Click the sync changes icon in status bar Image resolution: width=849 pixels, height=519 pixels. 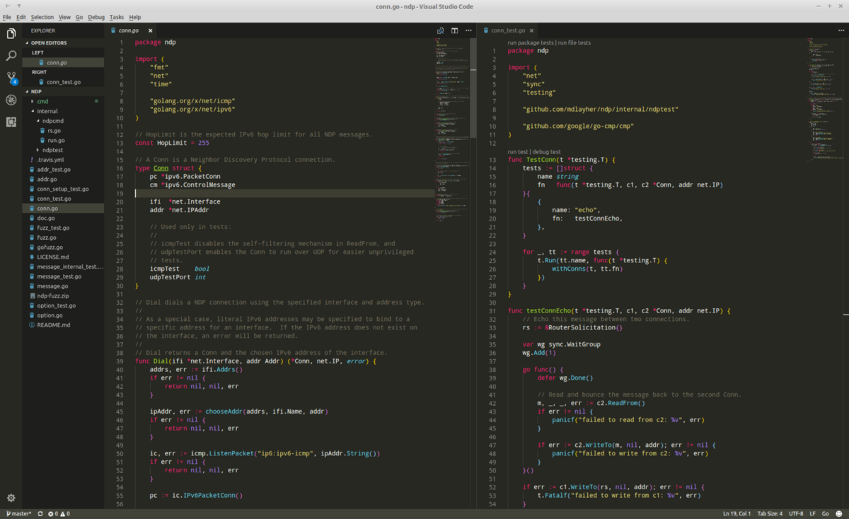click(x=40, y=513)
